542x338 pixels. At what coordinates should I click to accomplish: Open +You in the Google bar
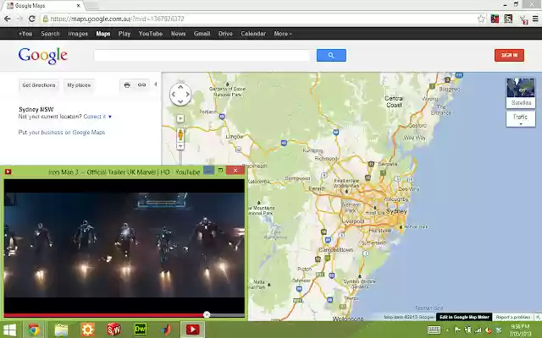25,34
